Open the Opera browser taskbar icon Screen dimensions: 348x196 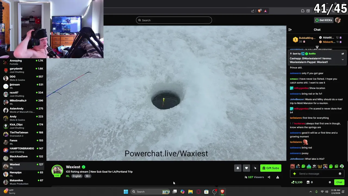coord(198,192)
